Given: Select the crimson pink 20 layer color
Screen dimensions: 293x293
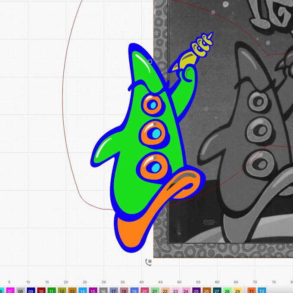Looking at the screenshot, I should [x=145, y=290].
